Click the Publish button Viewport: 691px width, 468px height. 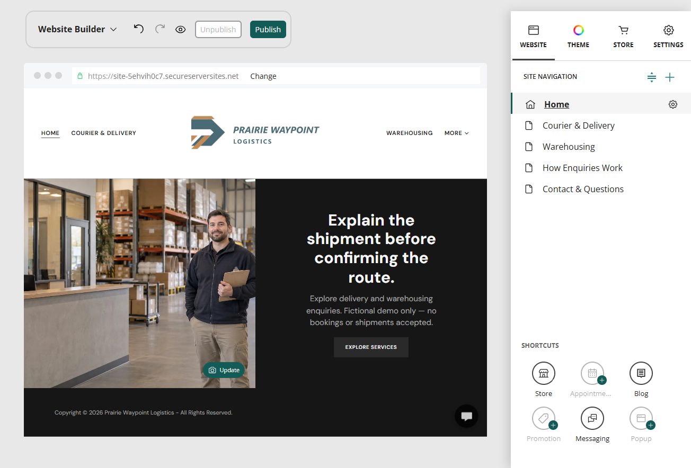tap(268, 30)
